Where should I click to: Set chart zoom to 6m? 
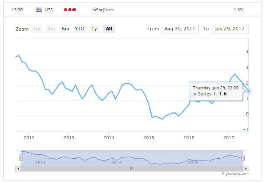(x=65, y=29)
